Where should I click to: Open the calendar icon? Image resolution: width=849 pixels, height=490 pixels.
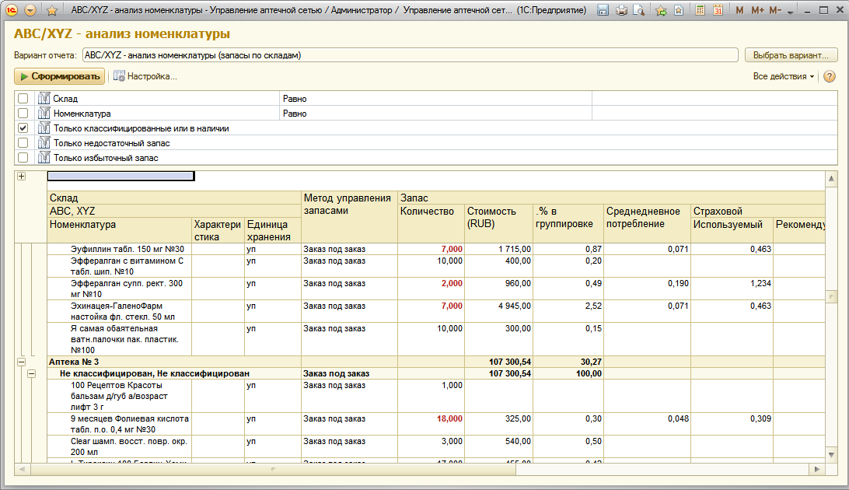point(718,10)
